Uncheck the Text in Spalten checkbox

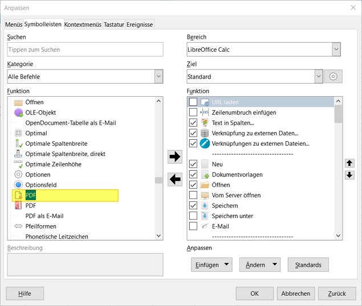(x=193, y=123)
